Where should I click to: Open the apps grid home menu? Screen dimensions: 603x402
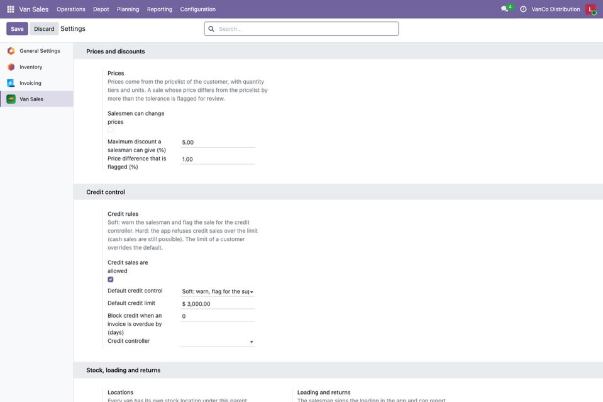[x=11, y=9]
